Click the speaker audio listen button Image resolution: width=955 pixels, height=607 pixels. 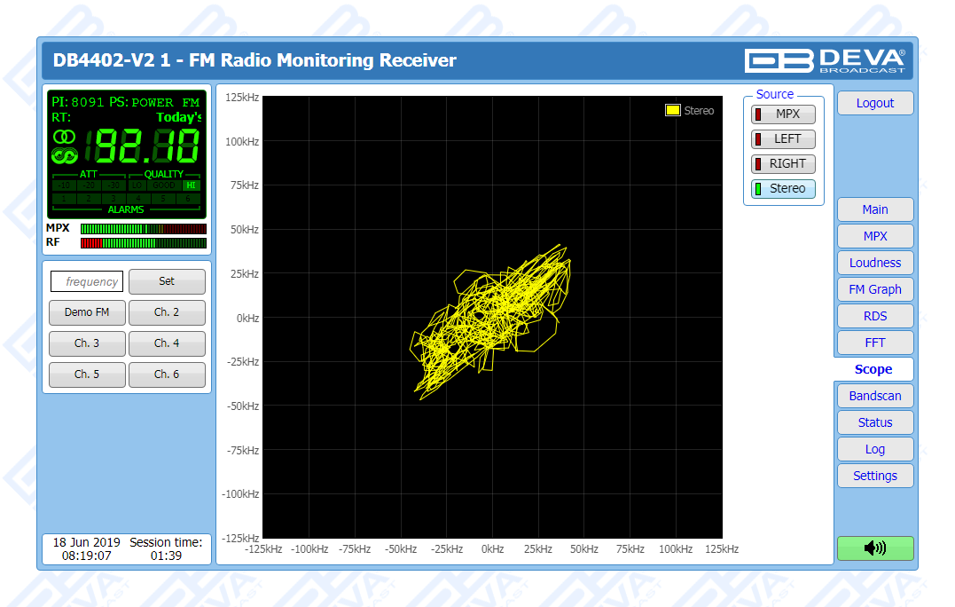tap(874, 548)
